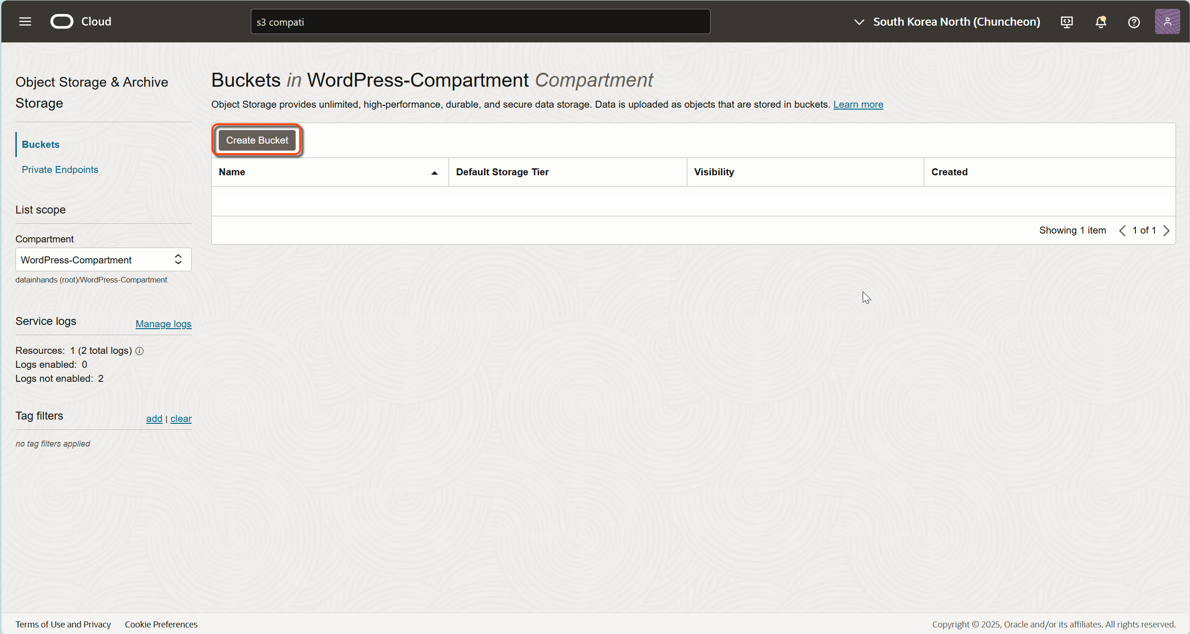Open the help question mark icon
The image size is (1190, 634).
(x=1133, y=22)
